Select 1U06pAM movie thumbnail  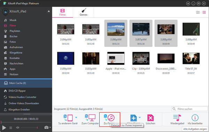tap(116, 29)
